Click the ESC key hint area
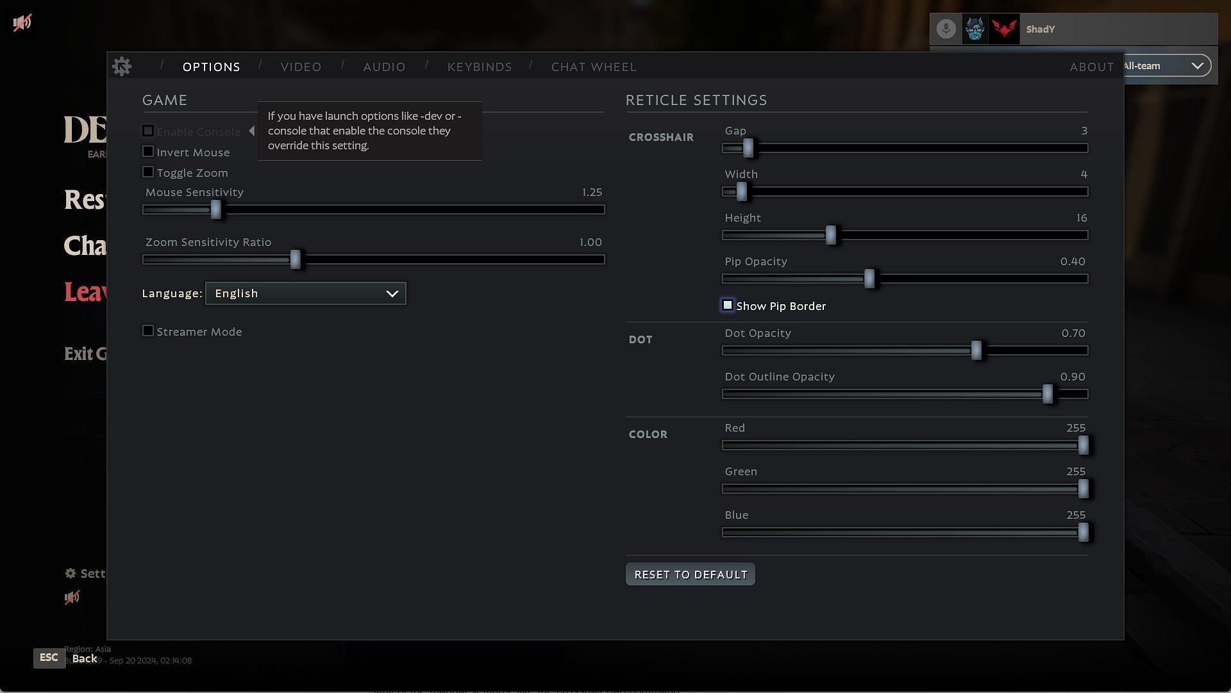The height and width of the screenshot is (693, 1231). [47, 658]
